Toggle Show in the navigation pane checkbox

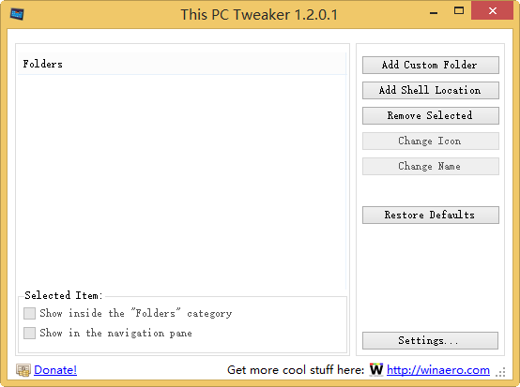click(29, 333)
